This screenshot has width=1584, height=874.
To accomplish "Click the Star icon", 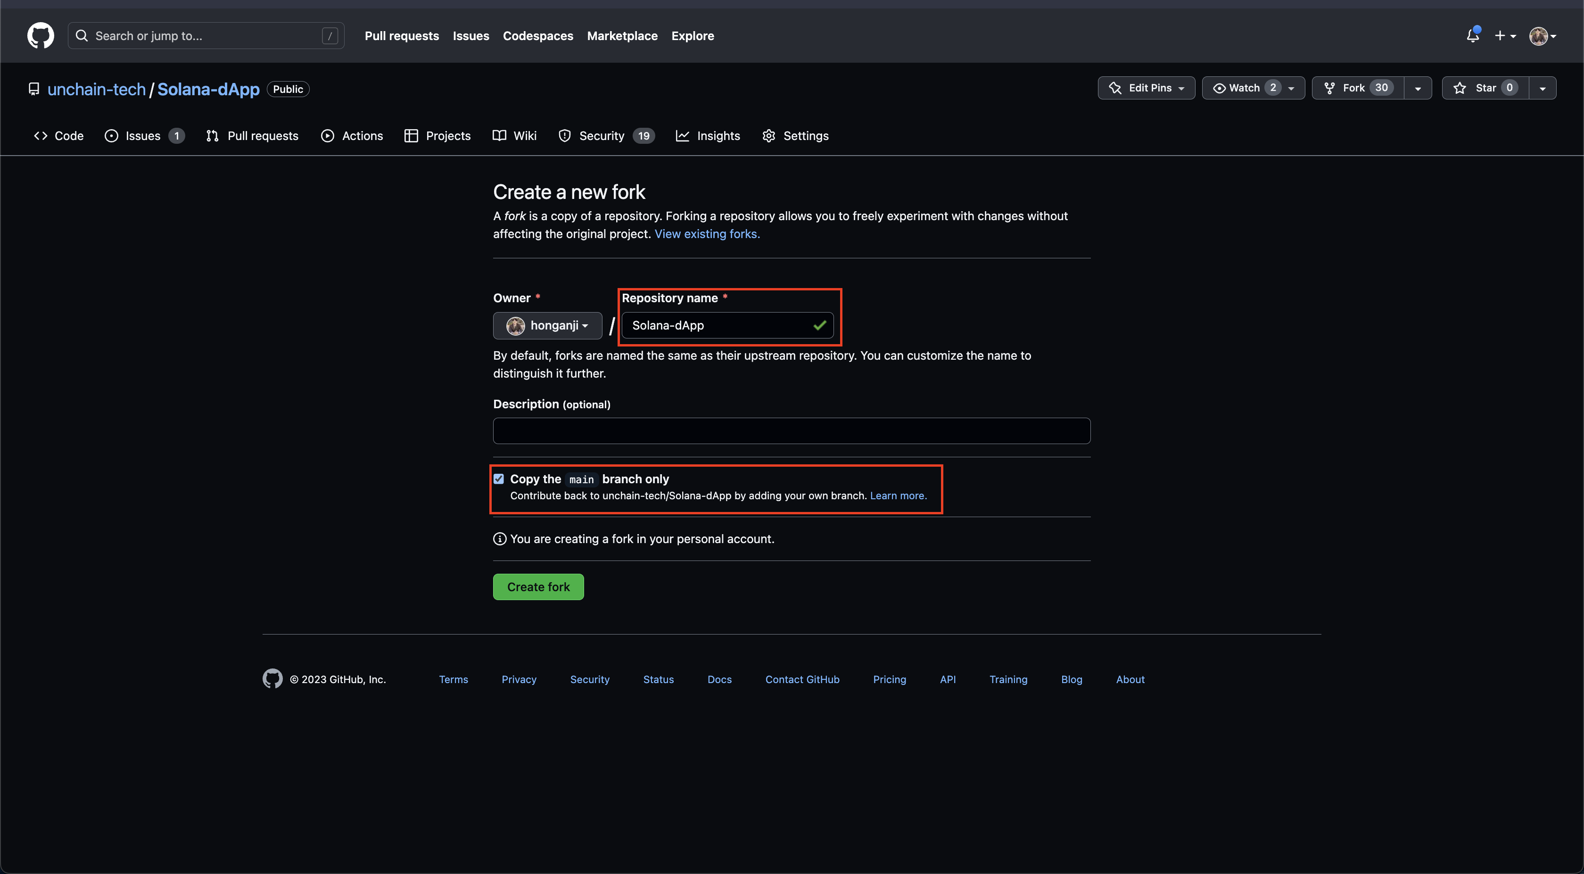I will click(x=1459, y=88).
